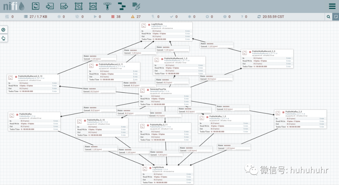Click the top LogAttribute processor icon
Image resolution: width=339 pixels, height=185 pixels.
144,25
